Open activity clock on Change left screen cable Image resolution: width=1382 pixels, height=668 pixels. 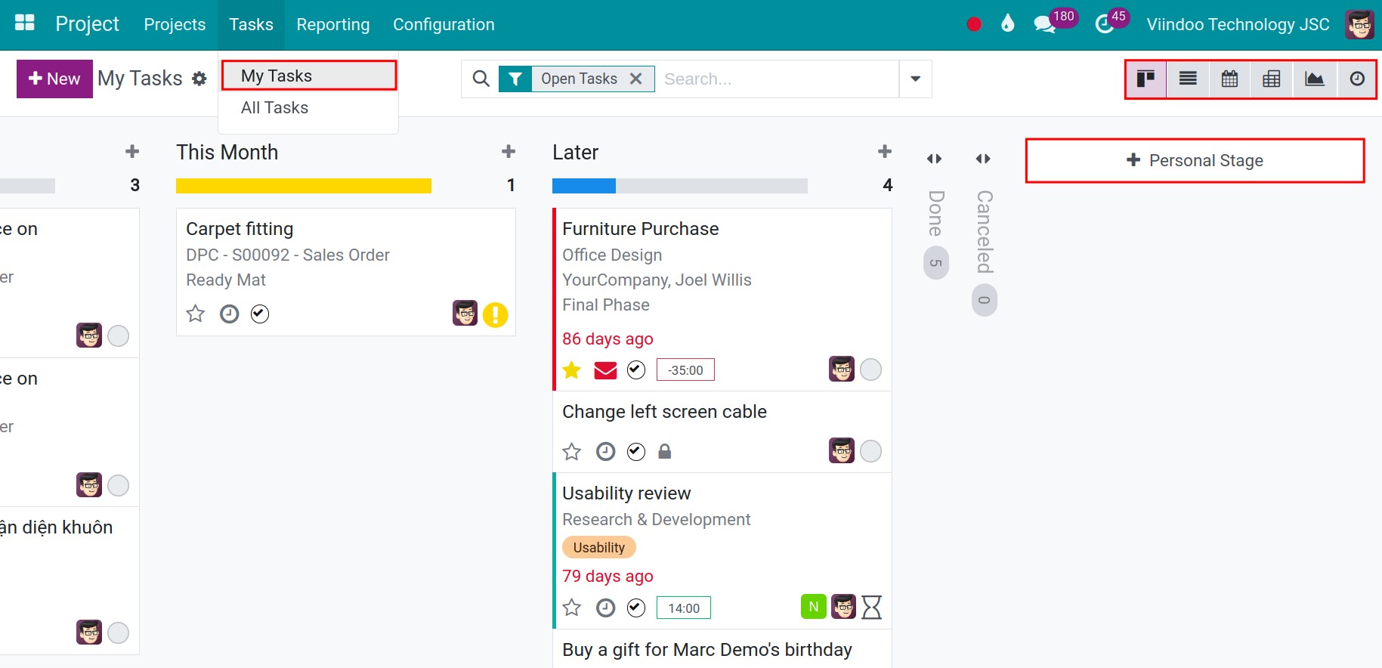[x=606, y=452]
